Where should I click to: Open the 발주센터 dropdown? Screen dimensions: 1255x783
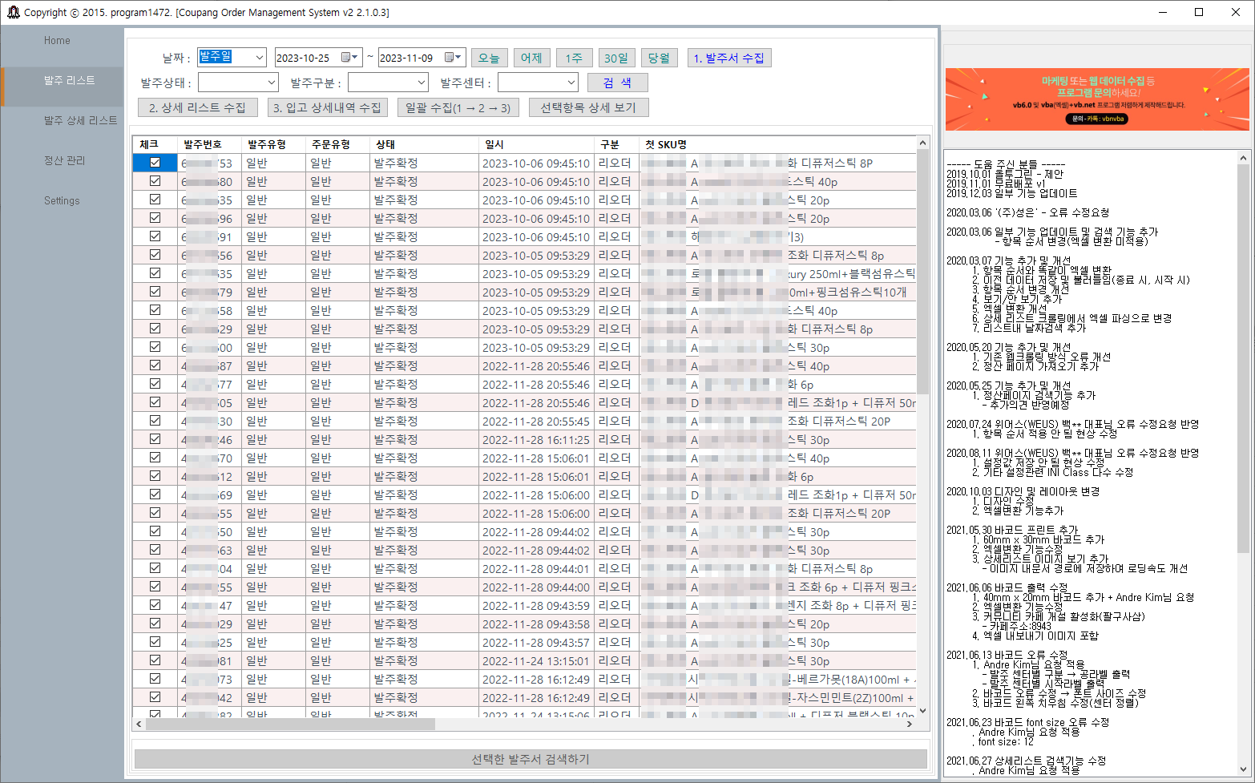pos(538,82)
